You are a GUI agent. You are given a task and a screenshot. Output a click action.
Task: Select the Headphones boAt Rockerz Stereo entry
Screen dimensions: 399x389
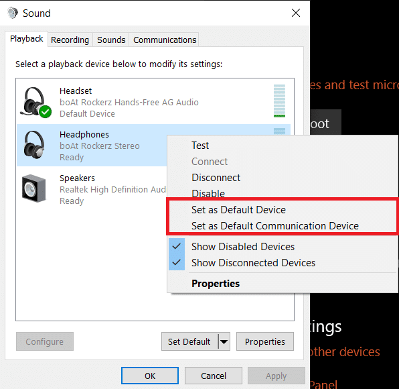(92, 146)
